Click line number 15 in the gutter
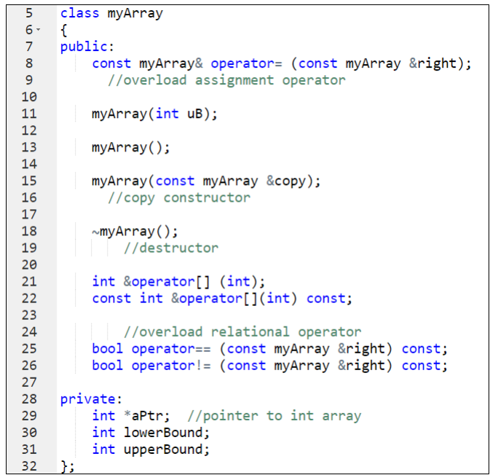The width and height of the screenshot is (490, 475). pyautogui.click(x=29, y=181)
